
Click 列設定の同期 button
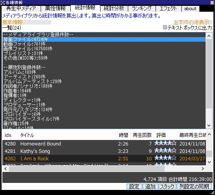point(194,186)
